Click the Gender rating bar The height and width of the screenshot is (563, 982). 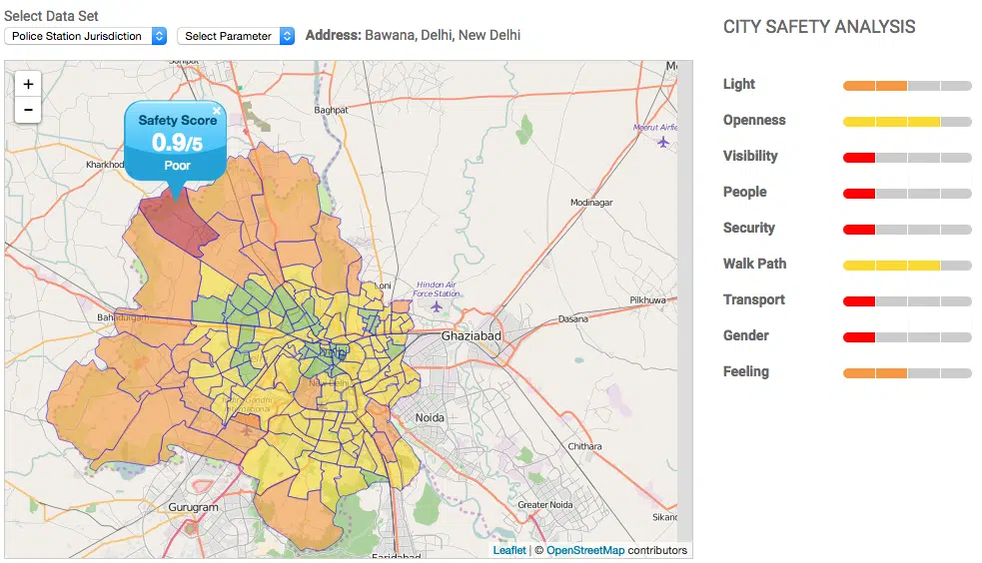pos(907,337)
